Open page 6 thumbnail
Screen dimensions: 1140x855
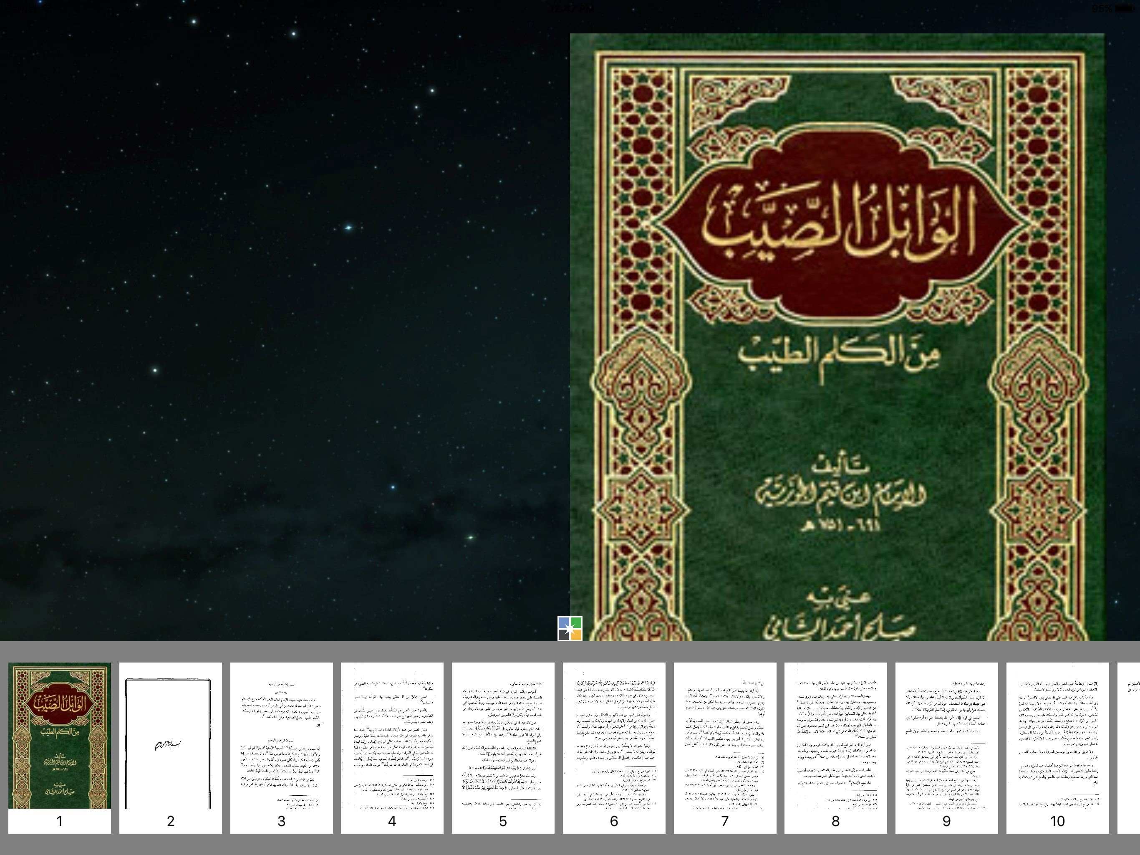pyautogui.click(x=614, y=748)
